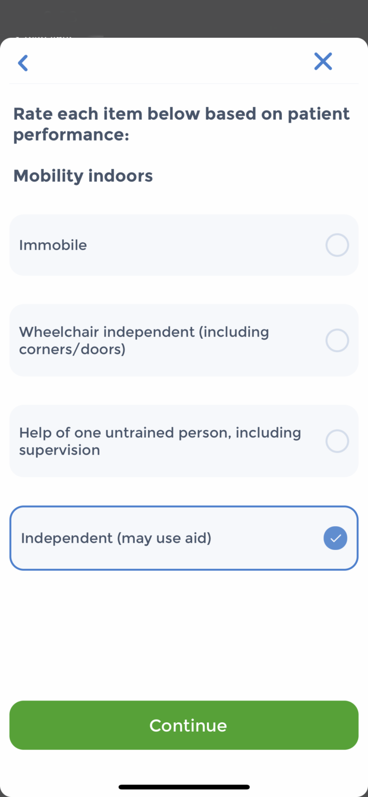Tap the 'Independent (may use aid)' label

tap(116, 538)
